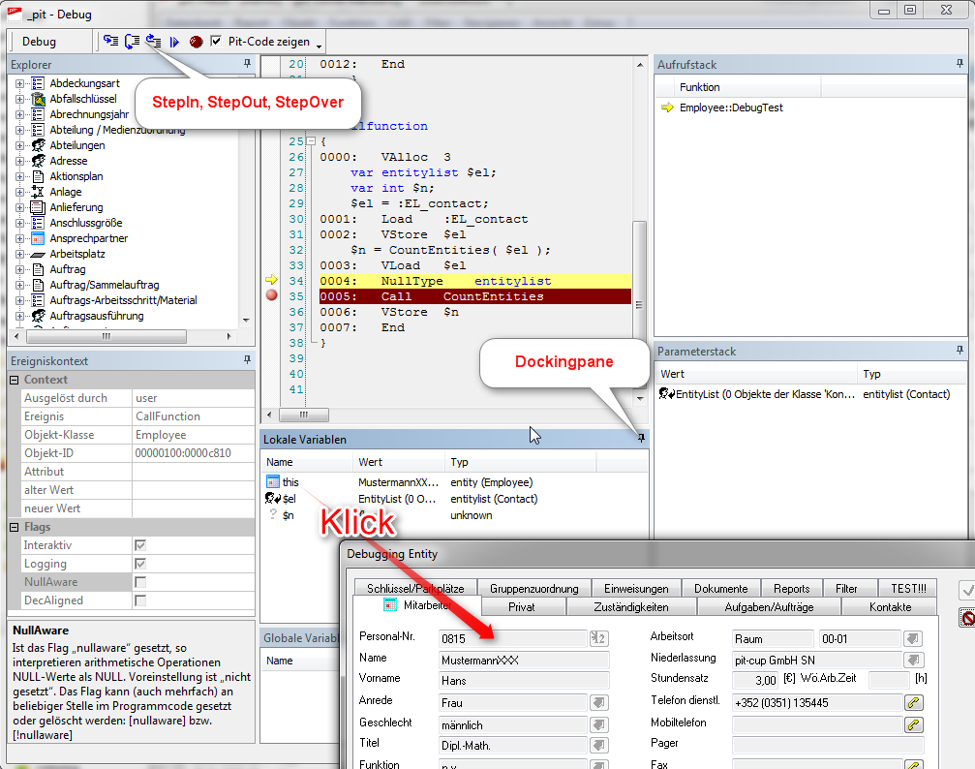
Task: Click the phone dial icon beside Telefon dienstl.
Action: [x=913, y=702]
